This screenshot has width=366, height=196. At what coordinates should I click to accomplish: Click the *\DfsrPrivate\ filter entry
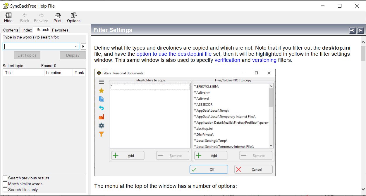[204, 134]
